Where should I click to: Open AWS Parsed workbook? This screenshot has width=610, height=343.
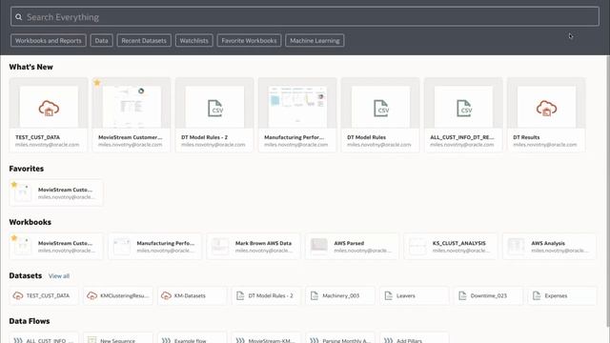[352, 246]
